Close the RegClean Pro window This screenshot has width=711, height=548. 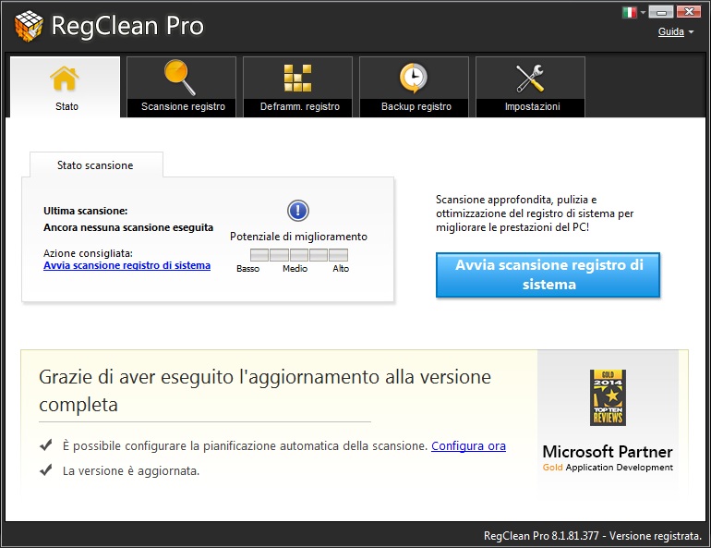pos(688,12)
